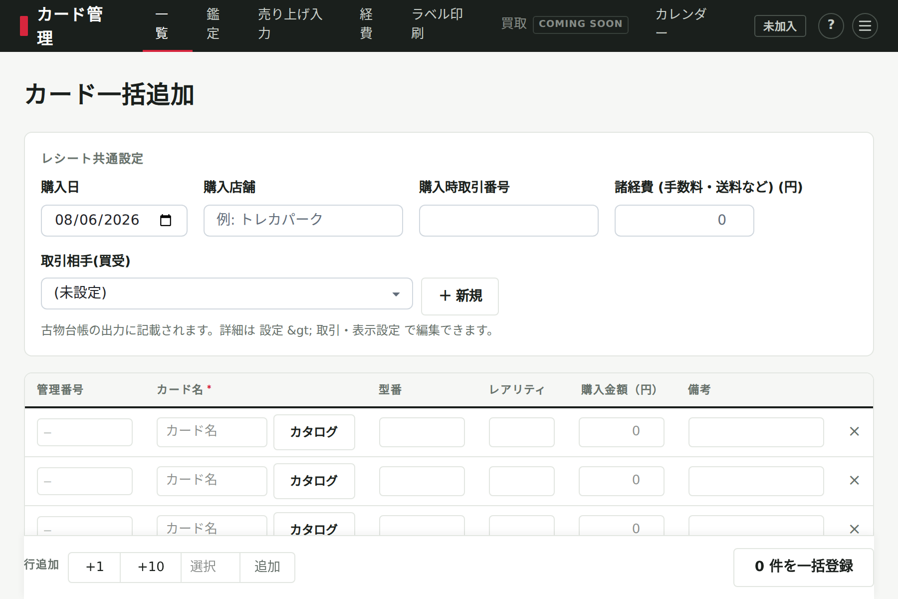Click first row 型番 field

click(422, 432)
